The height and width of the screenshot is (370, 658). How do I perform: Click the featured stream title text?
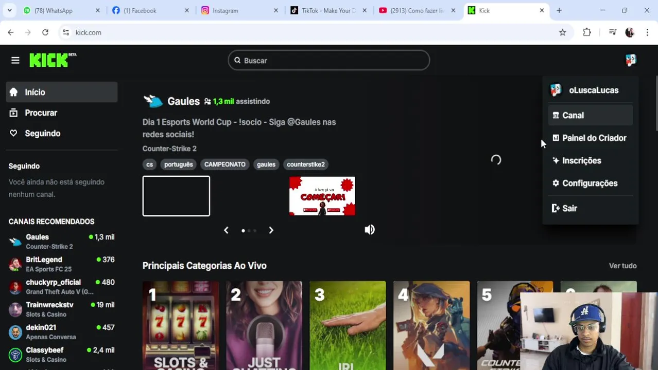239,128
